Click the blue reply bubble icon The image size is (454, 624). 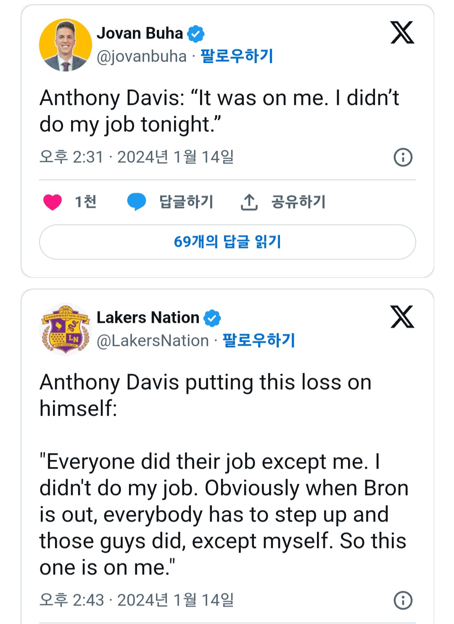point(137,202)
